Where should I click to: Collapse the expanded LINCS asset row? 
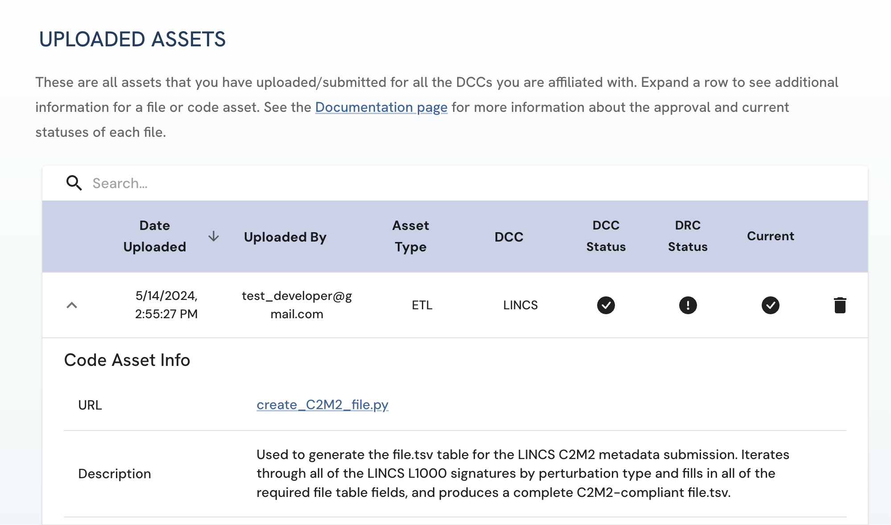tap(72, 305)
